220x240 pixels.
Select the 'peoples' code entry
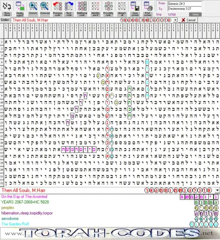pyautogui.click(x=8, y=207)
